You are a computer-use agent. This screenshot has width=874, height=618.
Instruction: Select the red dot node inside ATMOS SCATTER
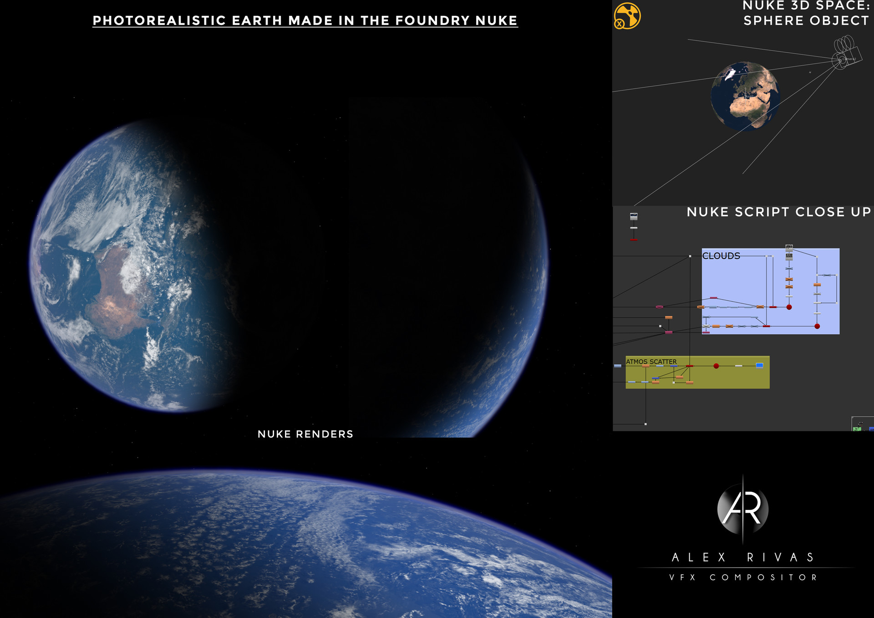pyautogui.click(x=716, y=366)
